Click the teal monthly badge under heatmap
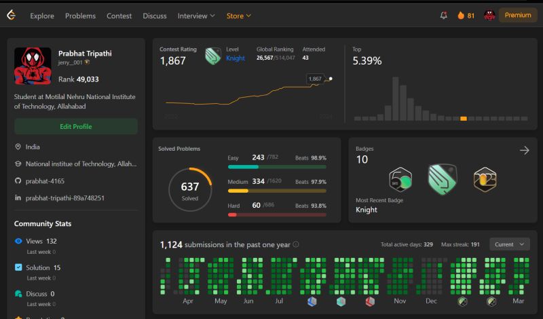This screenshot has width=543, height=319. point(341,301)
